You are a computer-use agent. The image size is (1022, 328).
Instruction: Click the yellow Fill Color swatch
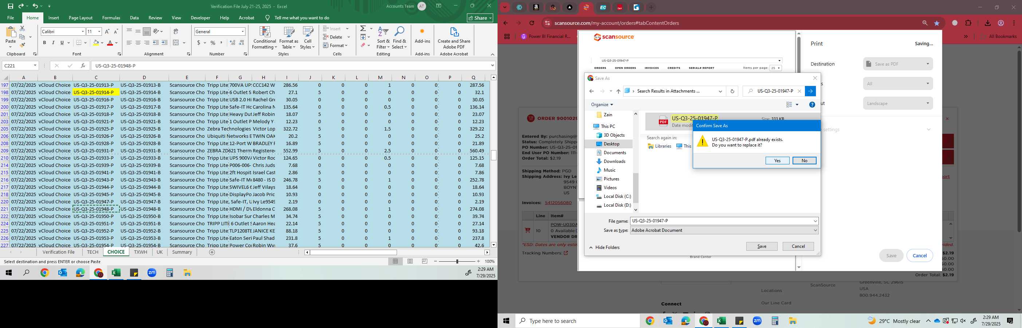click(96, 43)
